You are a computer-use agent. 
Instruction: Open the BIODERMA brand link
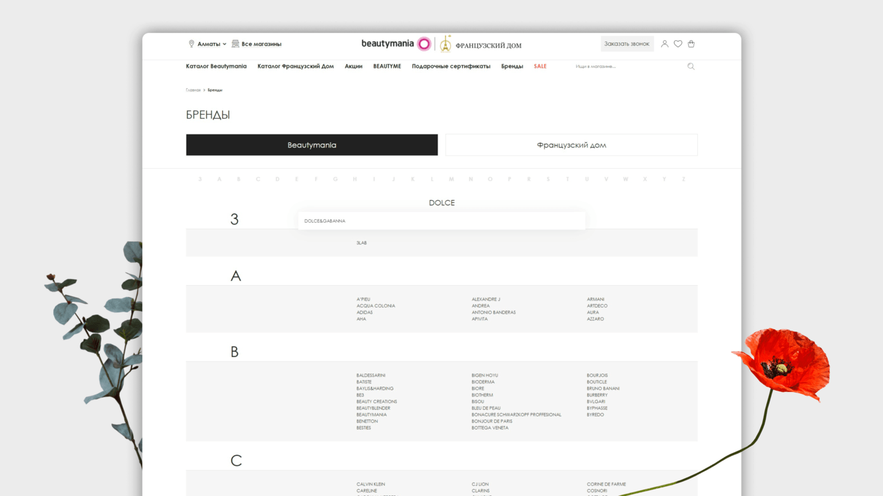[483, 382]
